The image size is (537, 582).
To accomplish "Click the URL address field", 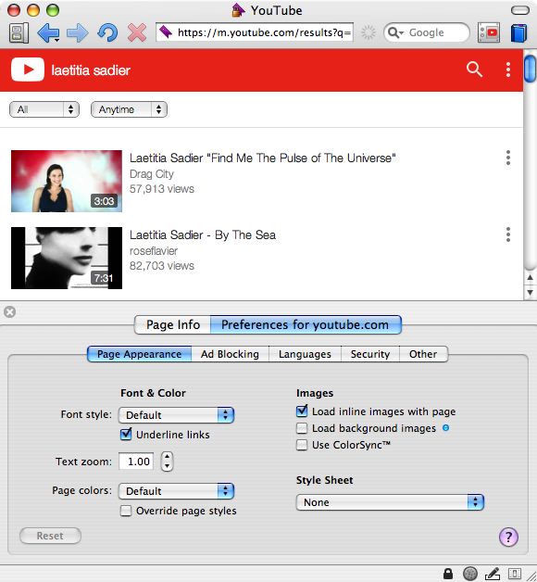I will point(255,32).
